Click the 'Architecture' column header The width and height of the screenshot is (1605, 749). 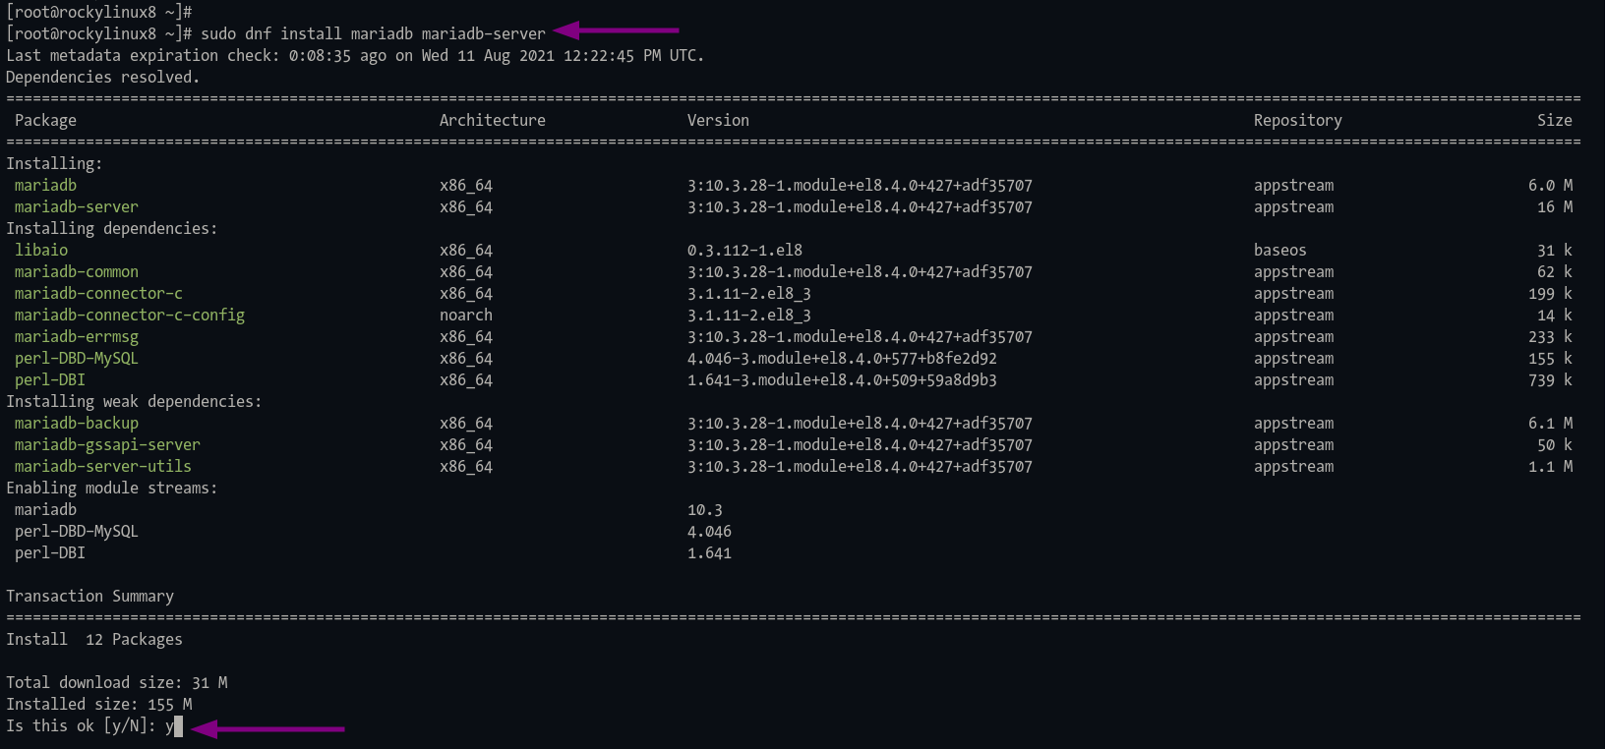coord(492,120)
